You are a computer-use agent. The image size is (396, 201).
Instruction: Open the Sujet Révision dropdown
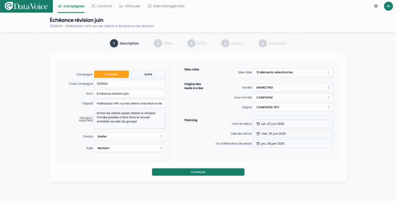coord(130,148)
